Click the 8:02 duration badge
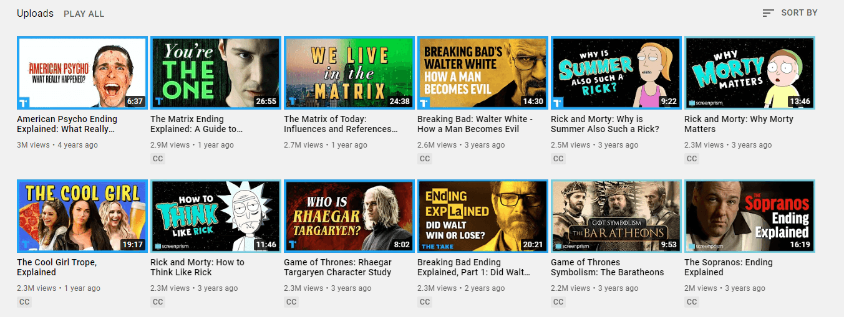Image resolution: width=844 pixels, height=317 pixels. pyautogui.click(x=402, y=245)
